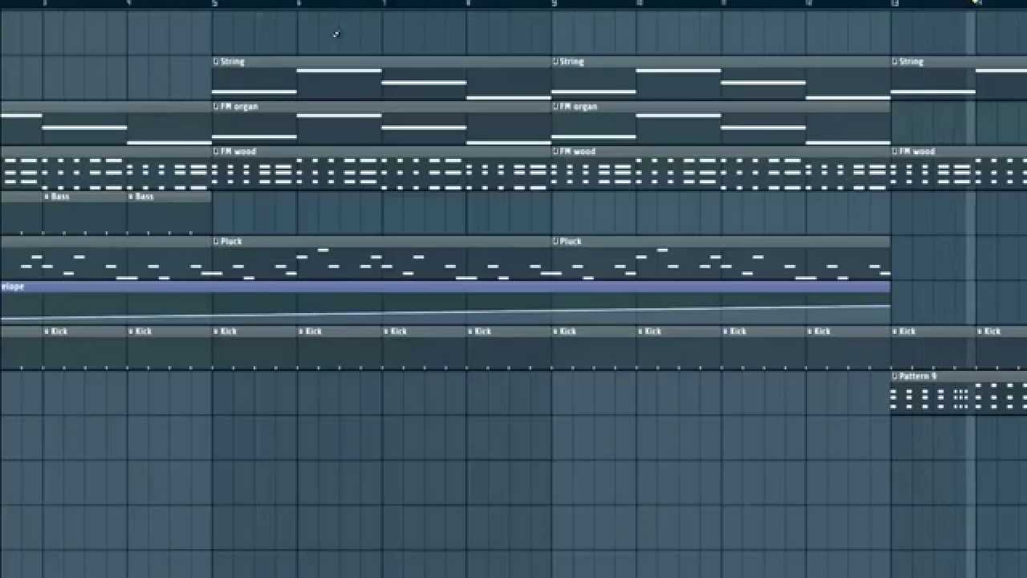
Task: Click the playhead marker on the timeline ruler
Action: 976,3
